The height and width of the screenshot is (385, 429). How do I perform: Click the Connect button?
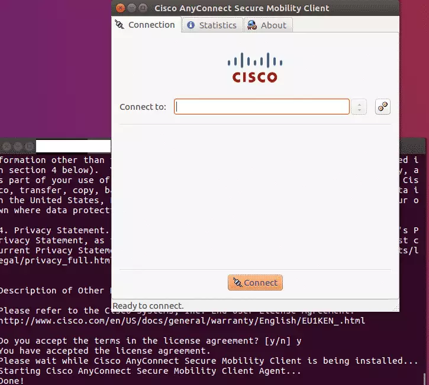point(255,282)
